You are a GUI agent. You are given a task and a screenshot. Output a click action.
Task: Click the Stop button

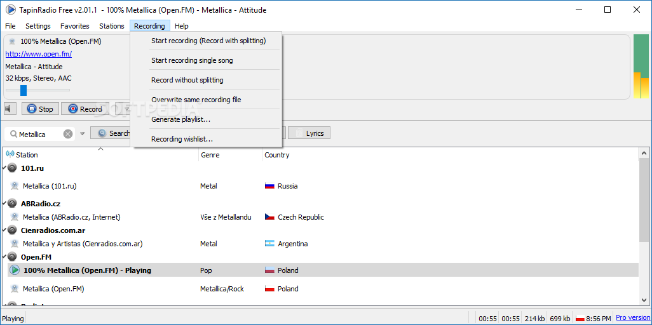[x=40, y=109]
